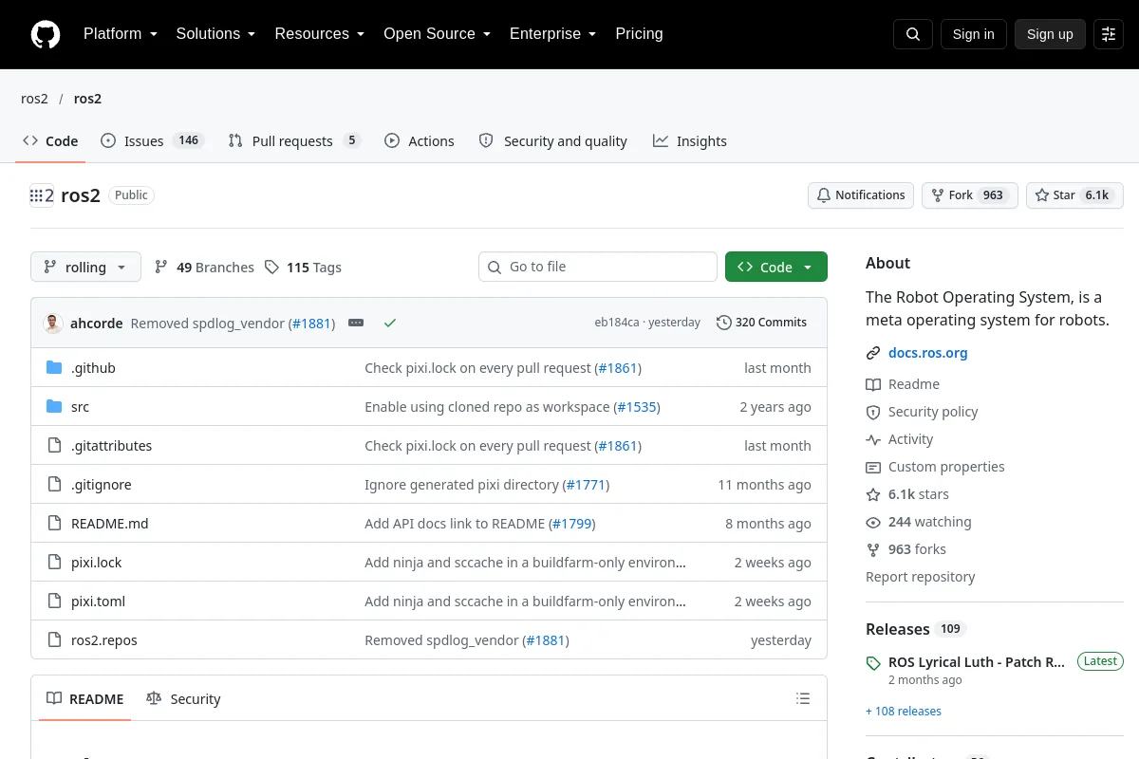Open the pixi.lock file

tap(96, 563)
